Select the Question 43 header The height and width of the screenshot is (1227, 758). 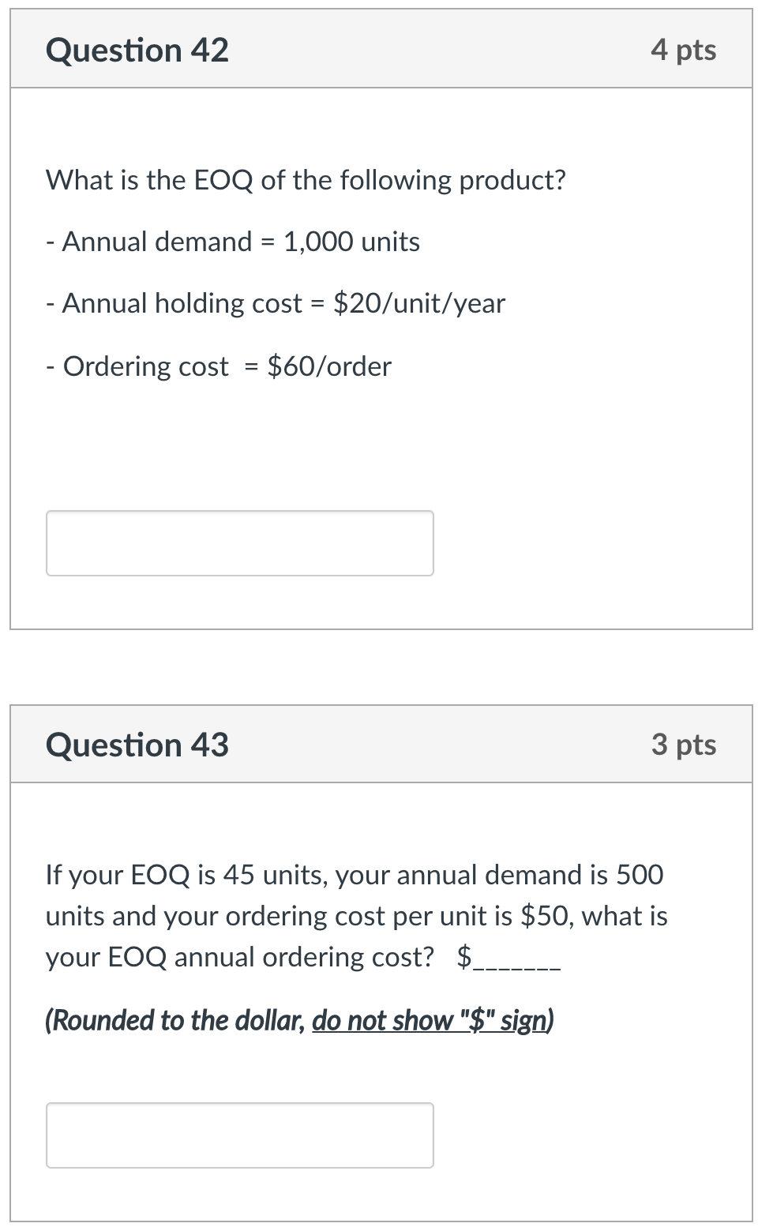pos(138,743)
